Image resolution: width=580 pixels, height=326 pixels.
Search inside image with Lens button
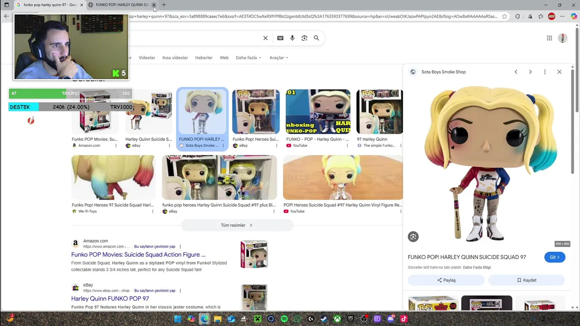tap(413, 237)
